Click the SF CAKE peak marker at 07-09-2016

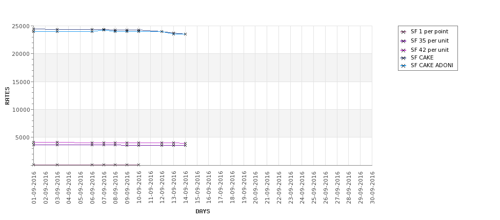(x=104, y=30)
